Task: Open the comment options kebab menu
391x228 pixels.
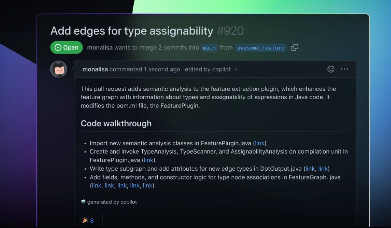Action: (x=344, y=69)
